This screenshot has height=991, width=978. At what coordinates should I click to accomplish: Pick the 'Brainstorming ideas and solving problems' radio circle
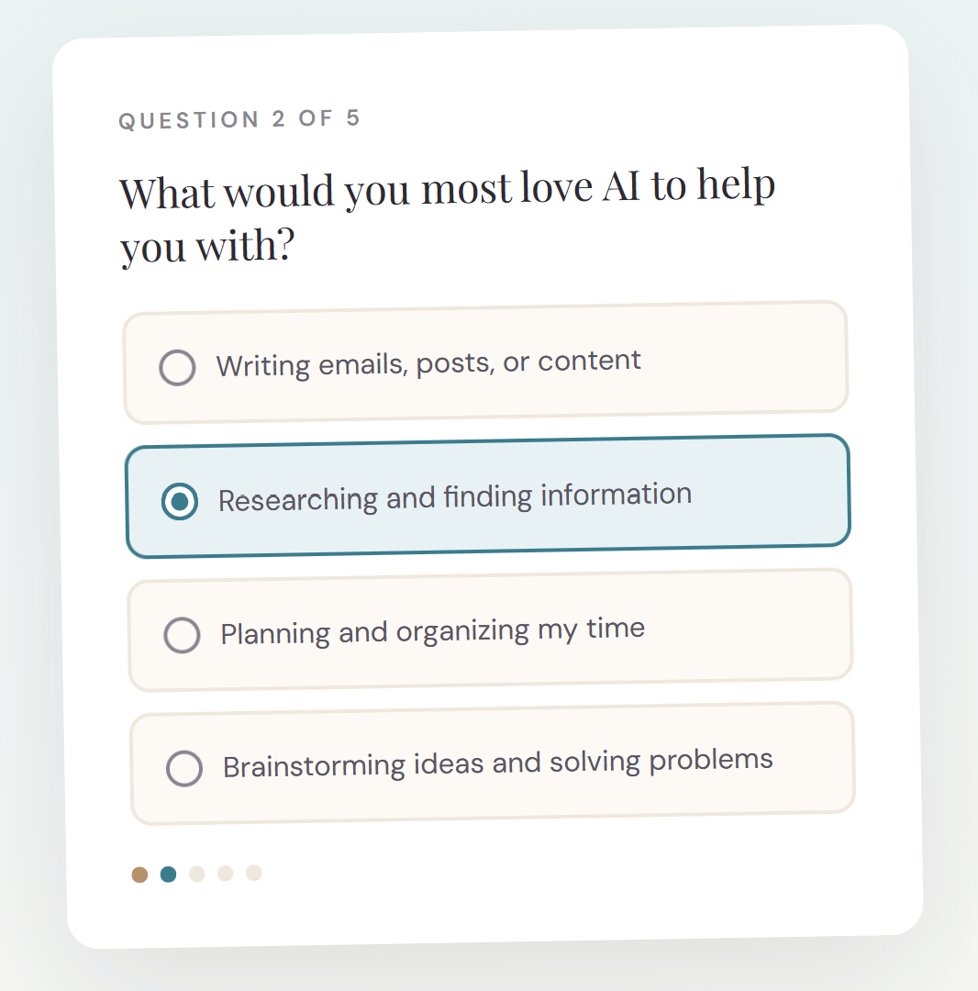coord(184,769)
